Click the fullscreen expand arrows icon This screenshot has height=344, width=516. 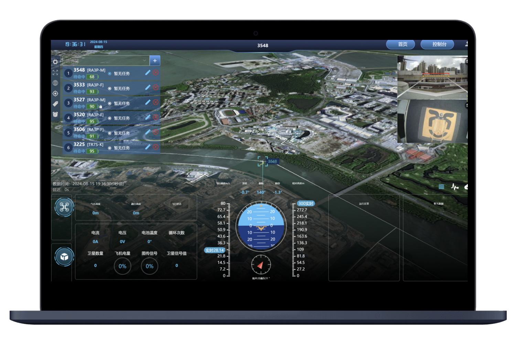pos(55,73)
